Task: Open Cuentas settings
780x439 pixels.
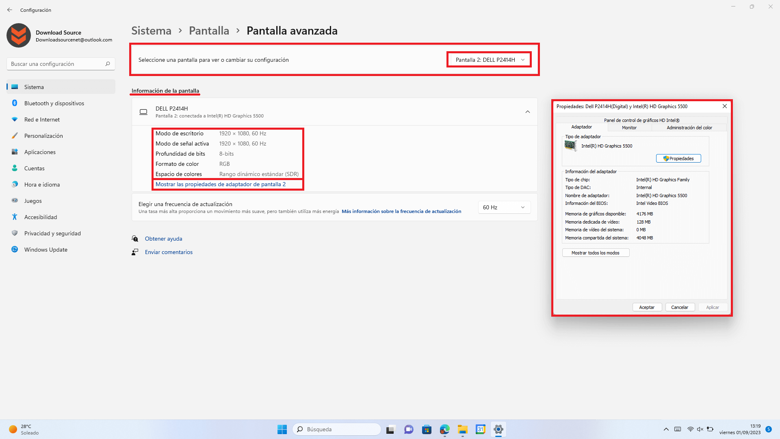Action: tap(61, 168)
